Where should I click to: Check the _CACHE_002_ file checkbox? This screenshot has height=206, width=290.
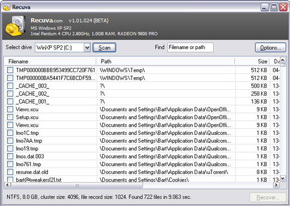10,94
